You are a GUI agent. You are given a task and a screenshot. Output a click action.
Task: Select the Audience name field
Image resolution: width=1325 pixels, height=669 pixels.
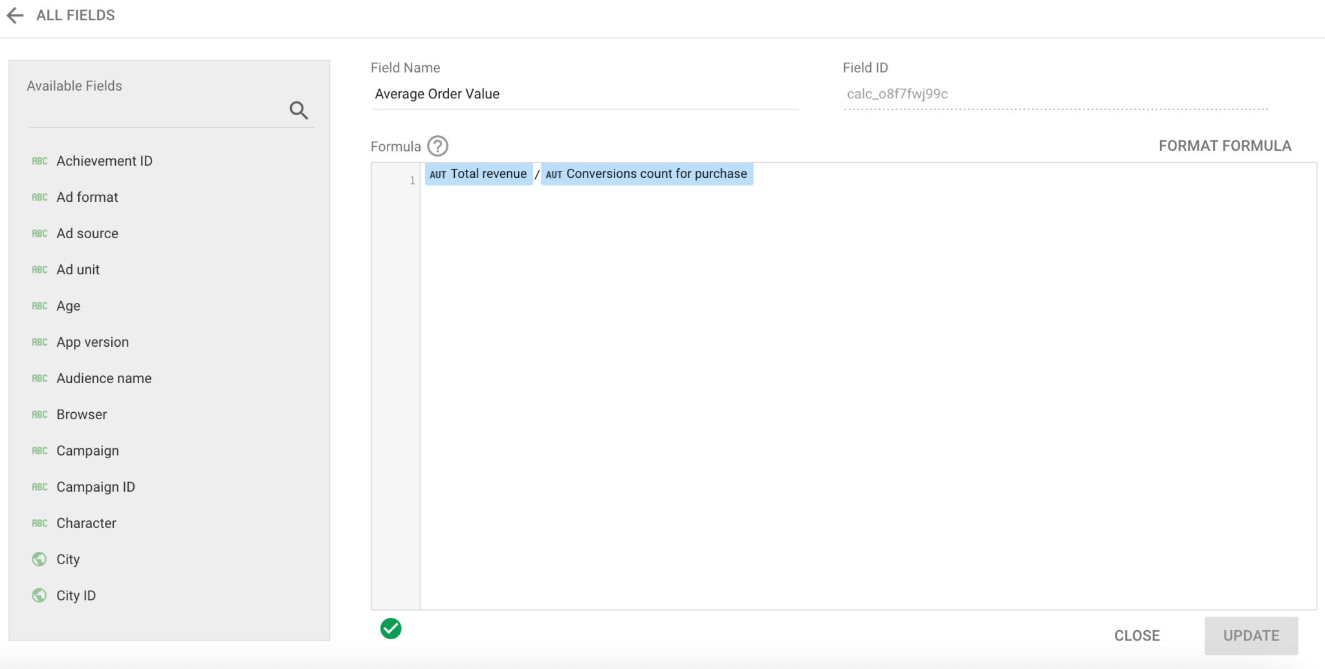[x=104, y=378]
